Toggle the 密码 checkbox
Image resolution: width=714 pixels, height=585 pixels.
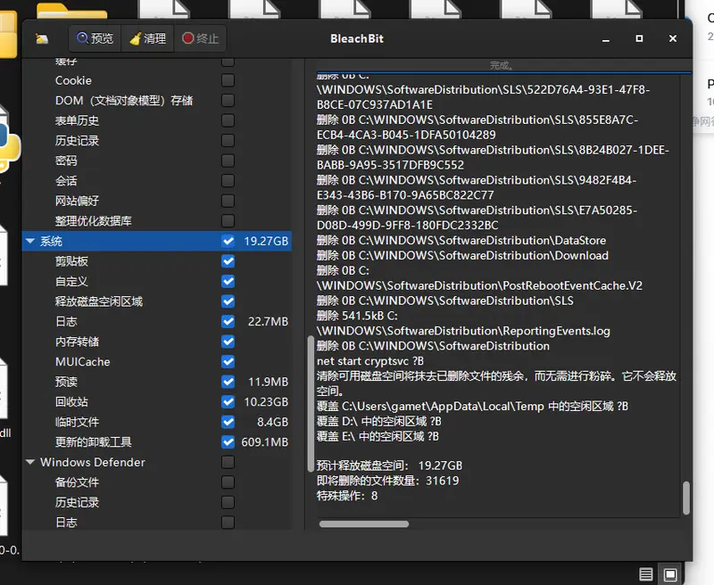pyautogui.click(x=228, y=161)
